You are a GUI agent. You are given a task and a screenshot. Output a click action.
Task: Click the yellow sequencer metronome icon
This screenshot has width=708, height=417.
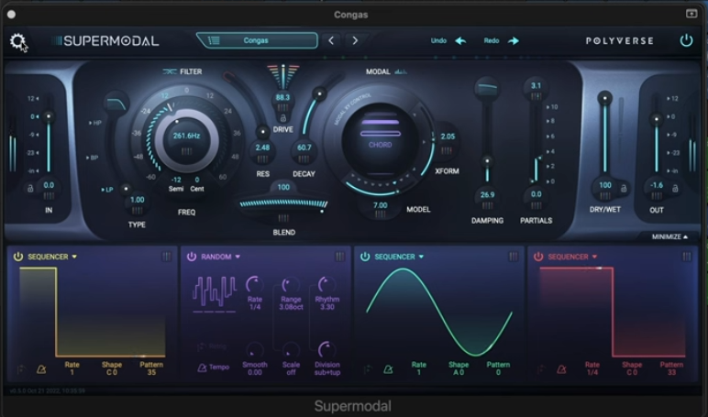coord(41,369)
